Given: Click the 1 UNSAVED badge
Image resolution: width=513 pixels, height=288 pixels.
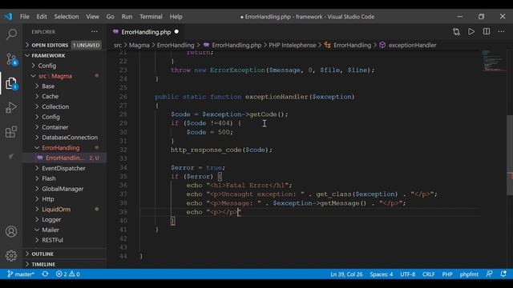Looking at the screenshot, I should 87,45.
